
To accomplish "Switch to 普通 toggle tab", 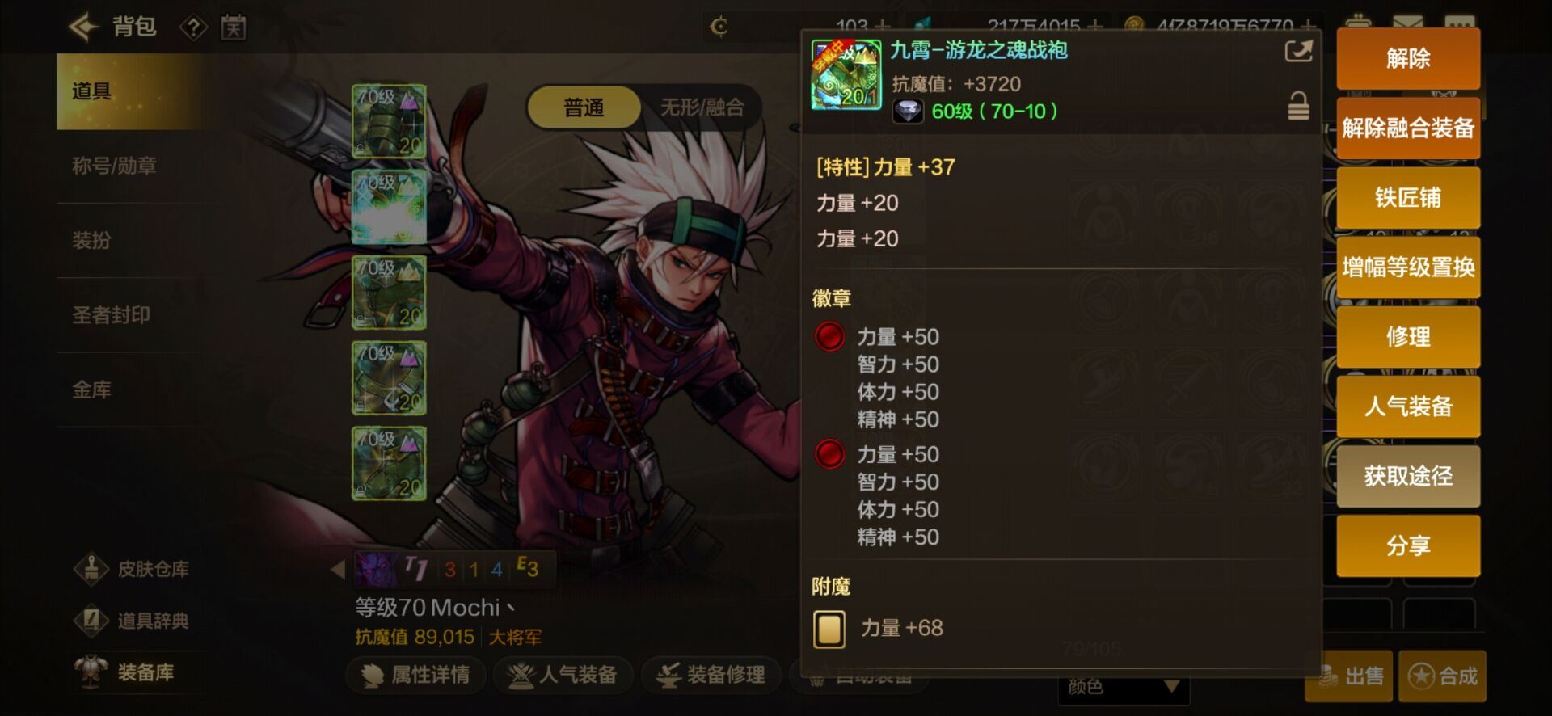I will click(584, 107).
